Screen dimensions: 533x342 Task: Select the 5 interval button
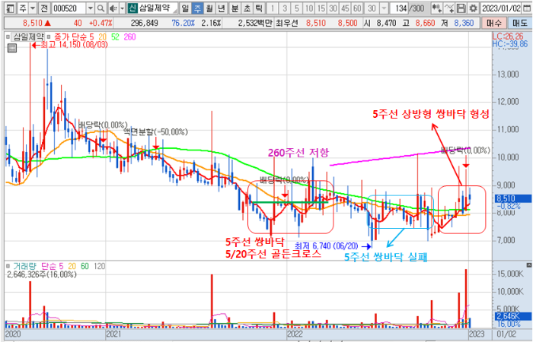[297, 8]
